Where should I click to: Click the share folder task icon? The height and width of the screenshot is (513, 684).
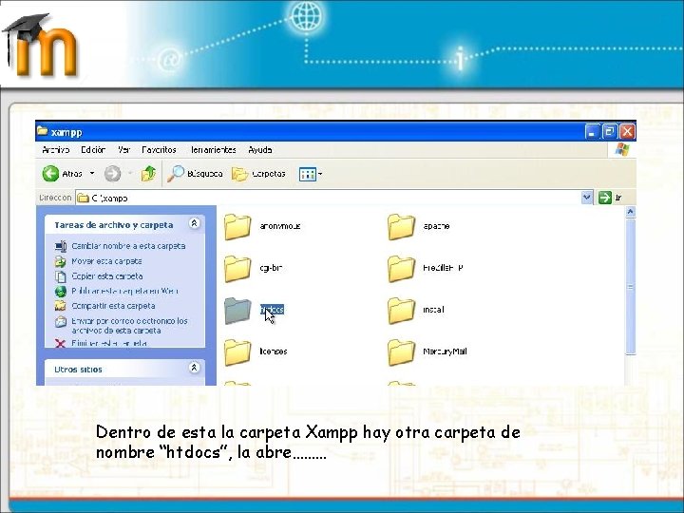coord(61,306)
